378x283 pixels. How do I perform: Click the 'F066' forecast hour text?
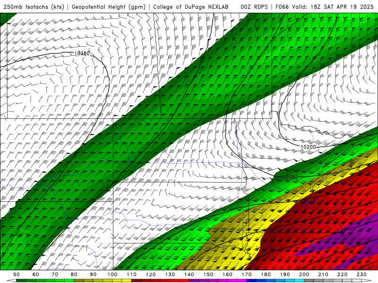pyautogui.click(x=282, y=7)
